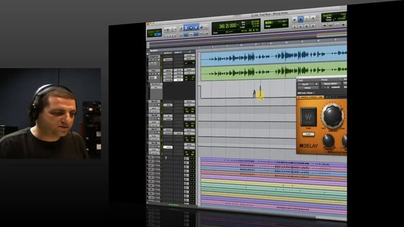Viewport: 404px width, 227px height.
Task: Mute the green waveform track
Action: pyautogui.click(x=158, y=74)
